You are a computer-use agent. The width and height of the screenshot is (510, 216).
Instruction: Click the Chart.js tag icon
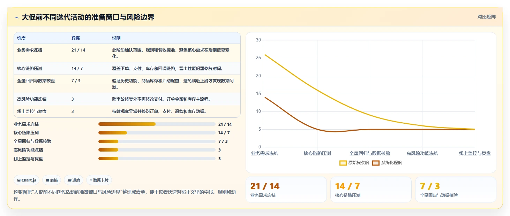(19, 180)
